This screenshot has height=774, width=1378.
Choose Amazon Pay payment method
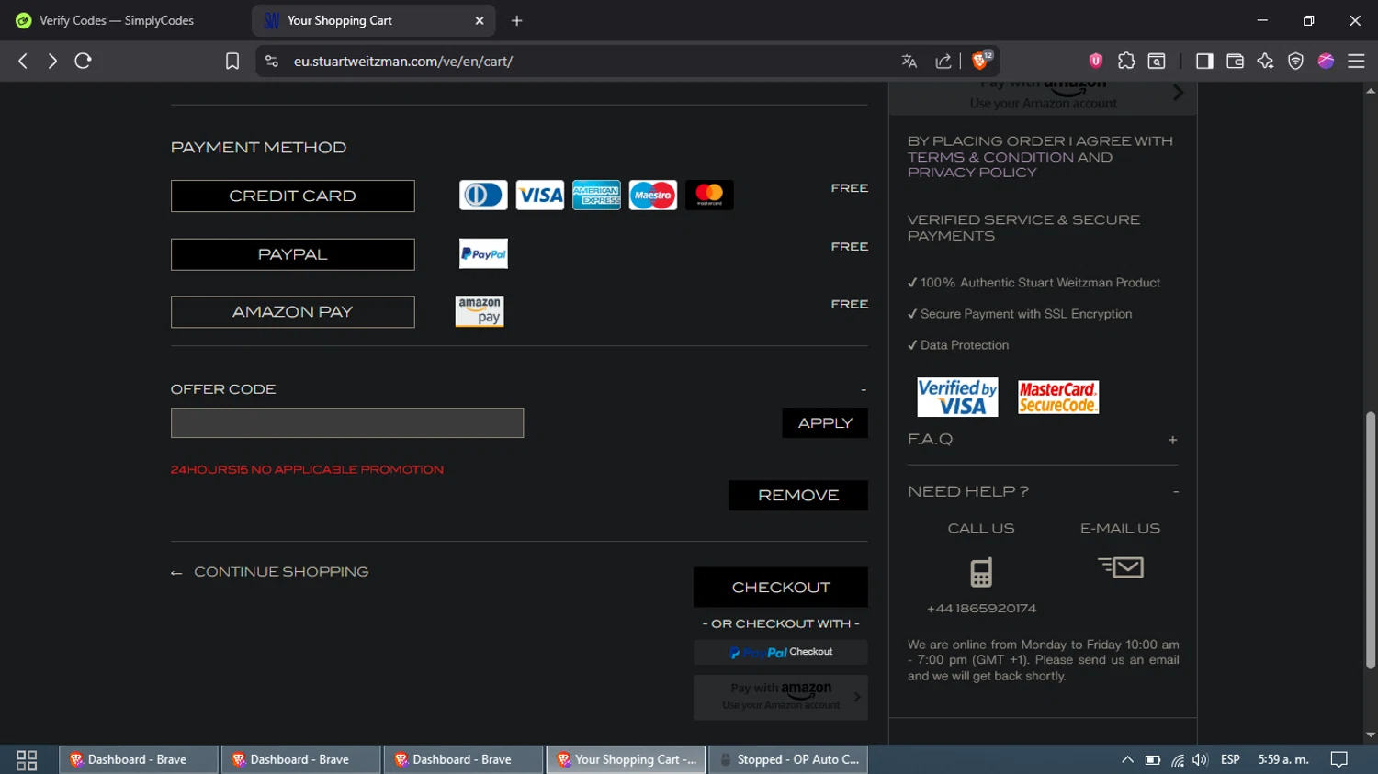point(293,312)
